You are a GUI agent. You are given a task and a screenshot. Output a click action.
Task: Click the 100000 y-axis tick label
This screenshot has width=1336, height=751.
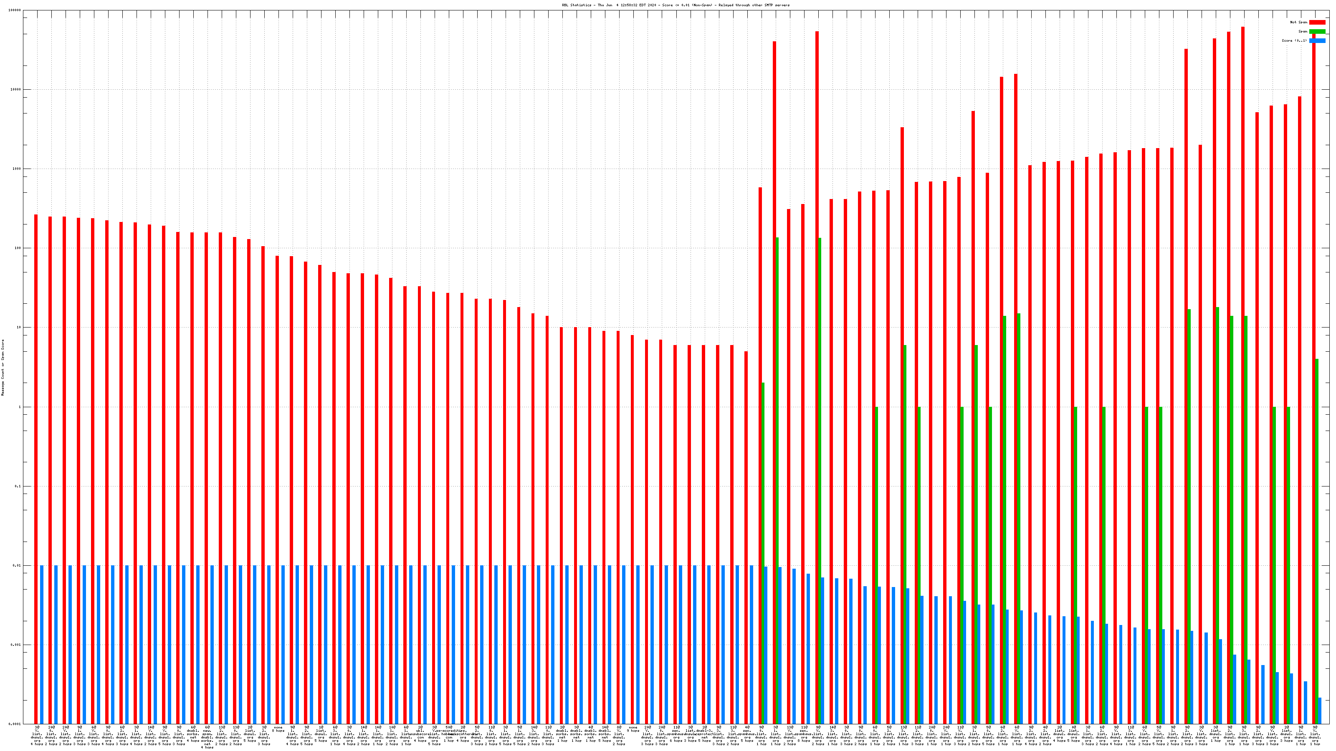[15, 10]
